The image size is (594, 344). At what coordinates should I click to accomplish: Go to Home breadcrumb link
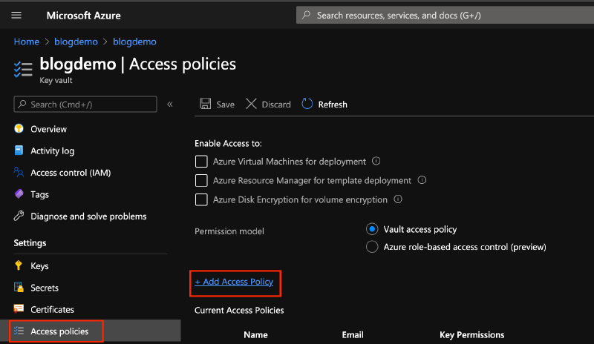[27, 42]
